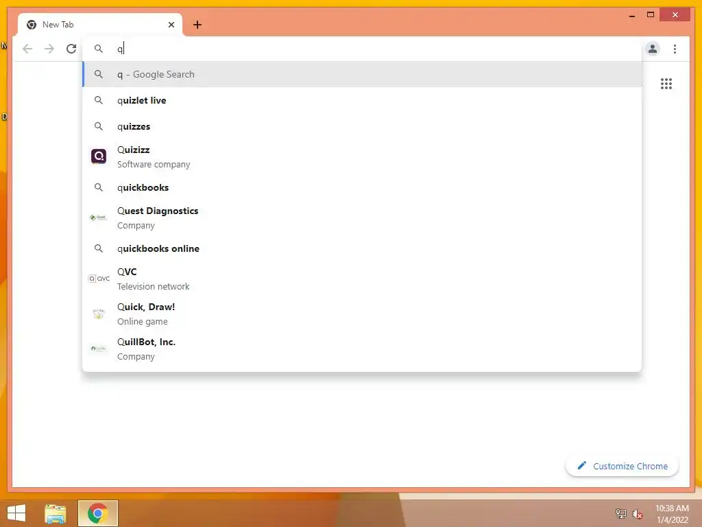
Task: Pick the QVC Television network suggestion
Action: [x=362, y=279]
